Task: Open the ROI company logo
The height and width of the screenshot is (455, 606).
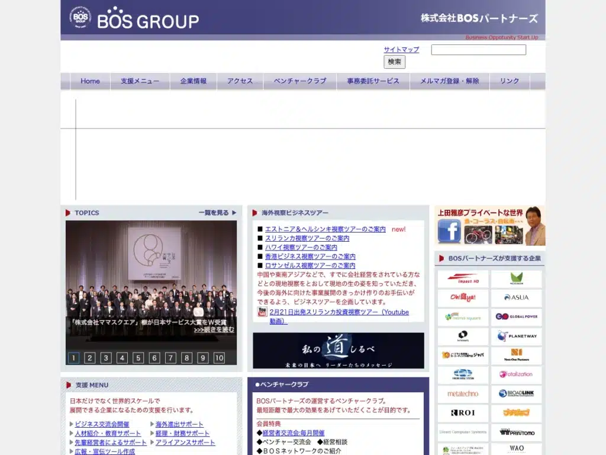Action: tap(463, 413)
